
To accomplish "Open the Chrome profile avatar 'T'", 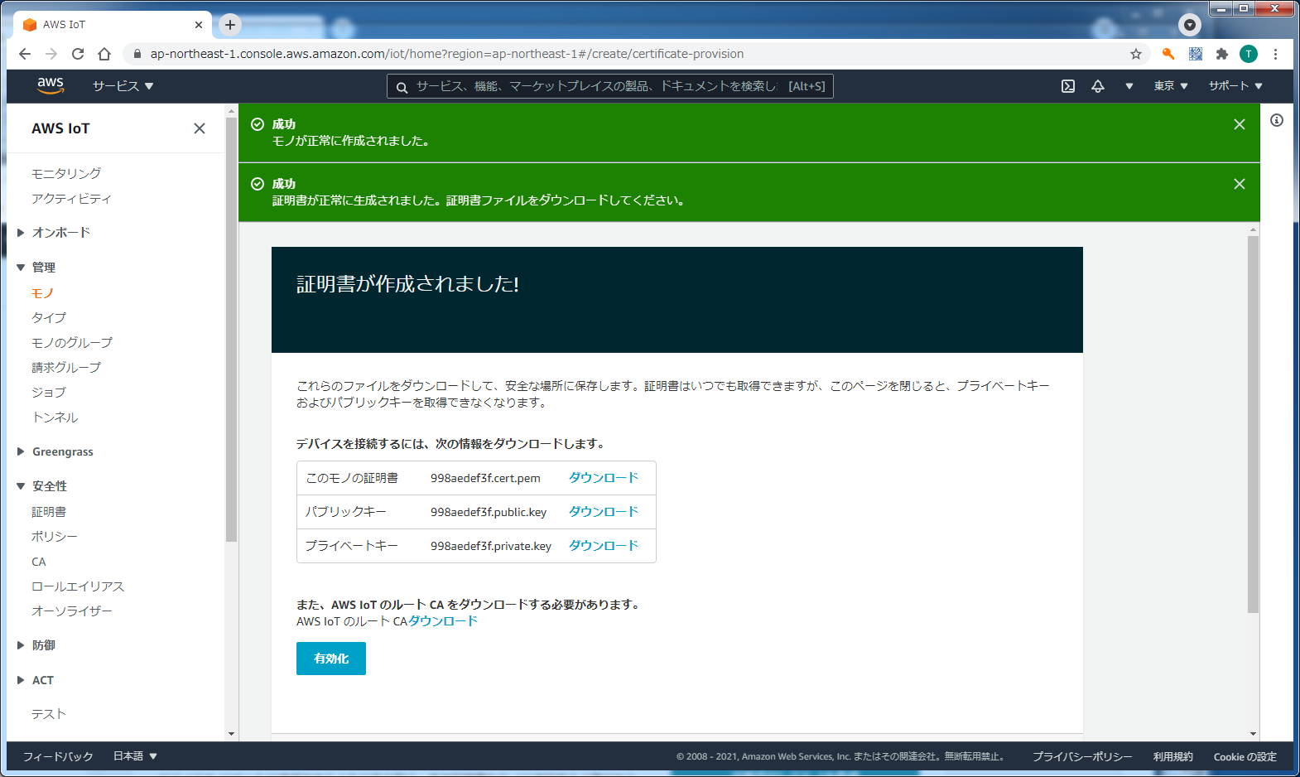I will 1249,54.
